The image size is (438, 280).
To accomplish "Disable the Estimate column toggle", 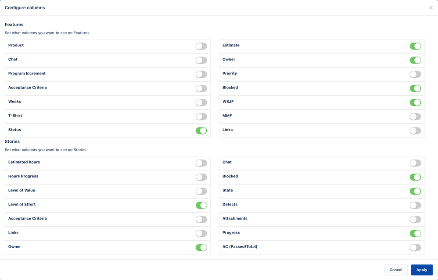I will (x=415, y=46).
